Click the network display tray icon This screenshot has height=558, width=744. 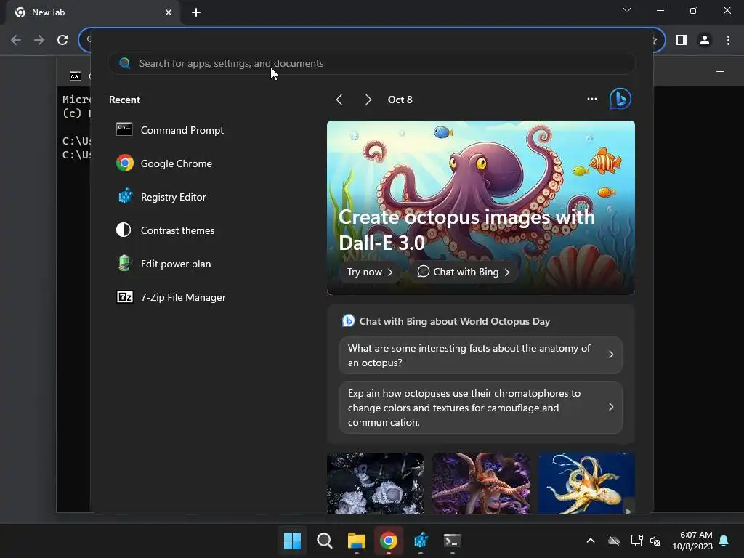636,541
